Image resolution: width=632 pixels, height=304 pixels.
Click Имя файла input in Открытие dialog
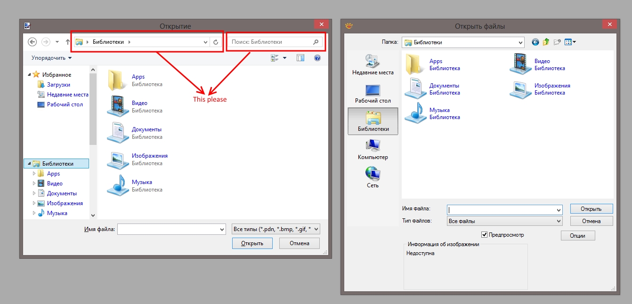tap(171, 230)
